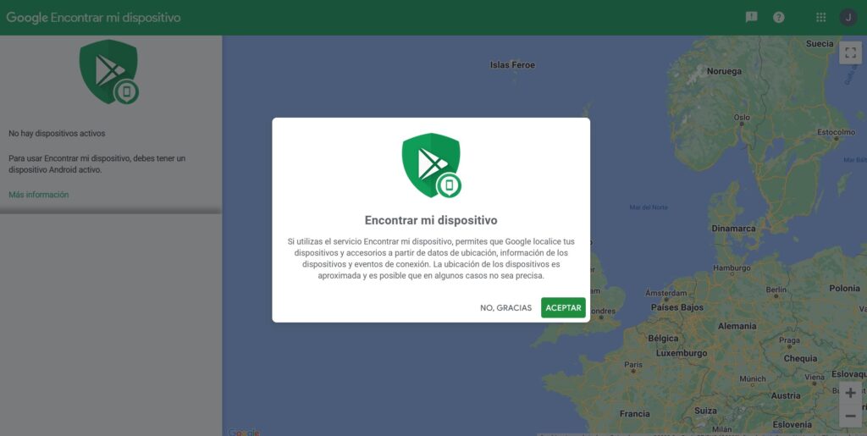Open the Más información link
This screenshot has height=436, width=867.
click(x=39, y=195)
